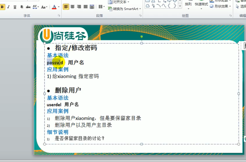
Task: Toggle strikethrough abc button
Action: (x=28, y=7)
